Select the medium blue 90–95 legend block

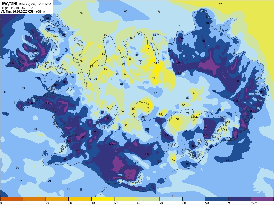pyautogui.click(x=217, y=199)
